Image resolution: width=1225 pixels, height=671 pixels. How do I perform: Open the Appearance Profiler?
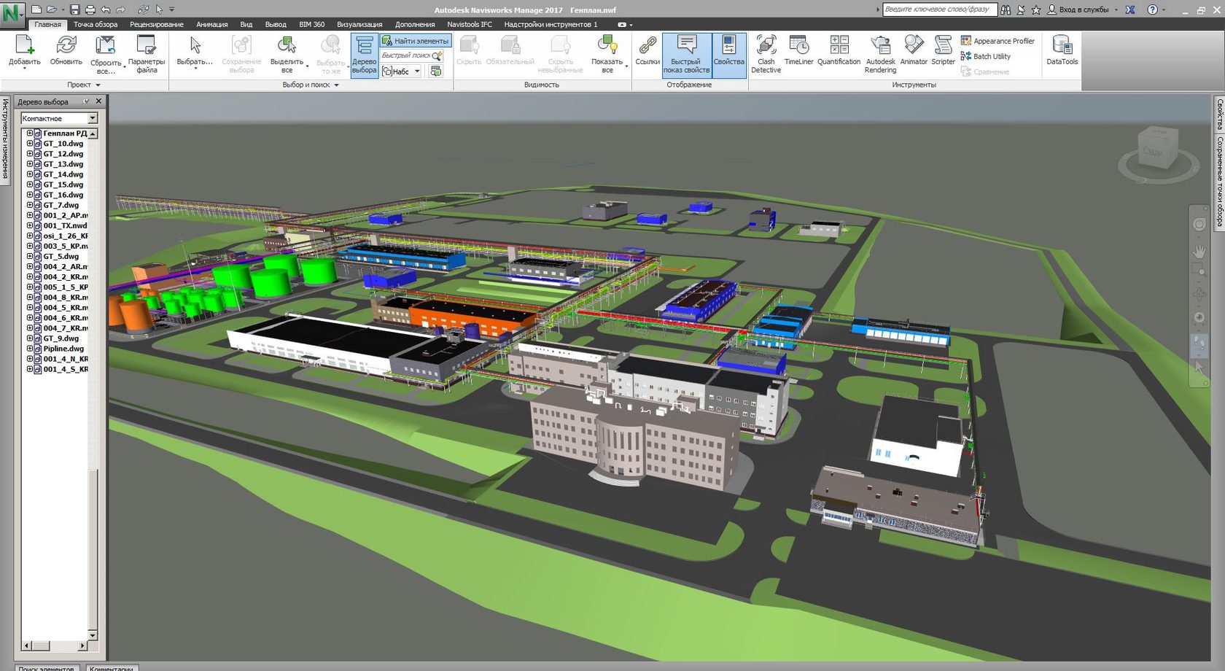[x=997, y=41]
